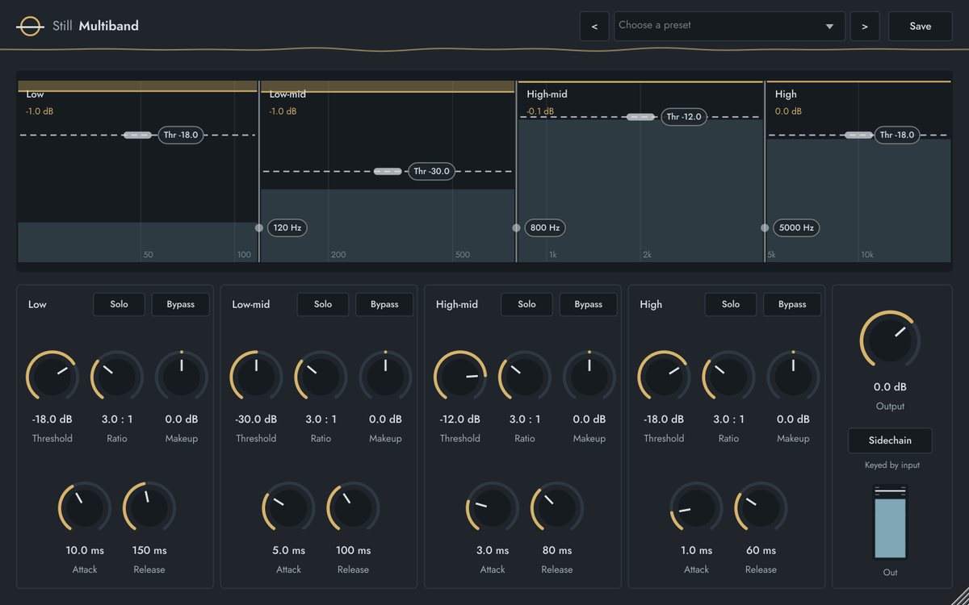The width and height of the screenshot is (969, 605).
Task: Click the High-mid Makeup knob
Action: click(x=589, y=377)
